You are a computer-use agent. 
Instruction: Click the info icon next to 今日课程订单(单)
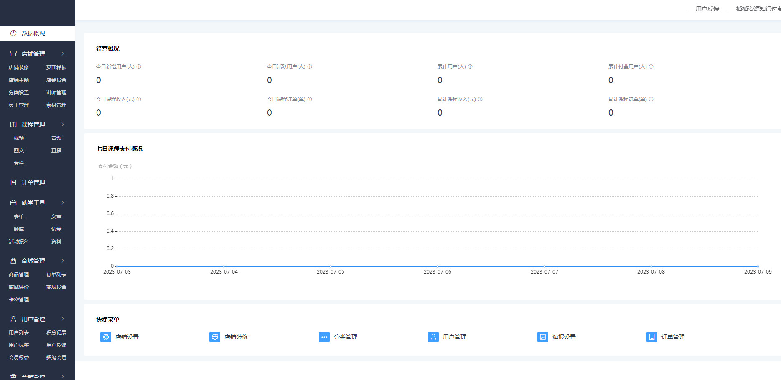(x=310, y=99)
